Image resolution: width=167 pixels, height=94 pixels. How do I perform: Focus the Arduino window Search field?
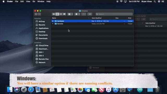114,14
